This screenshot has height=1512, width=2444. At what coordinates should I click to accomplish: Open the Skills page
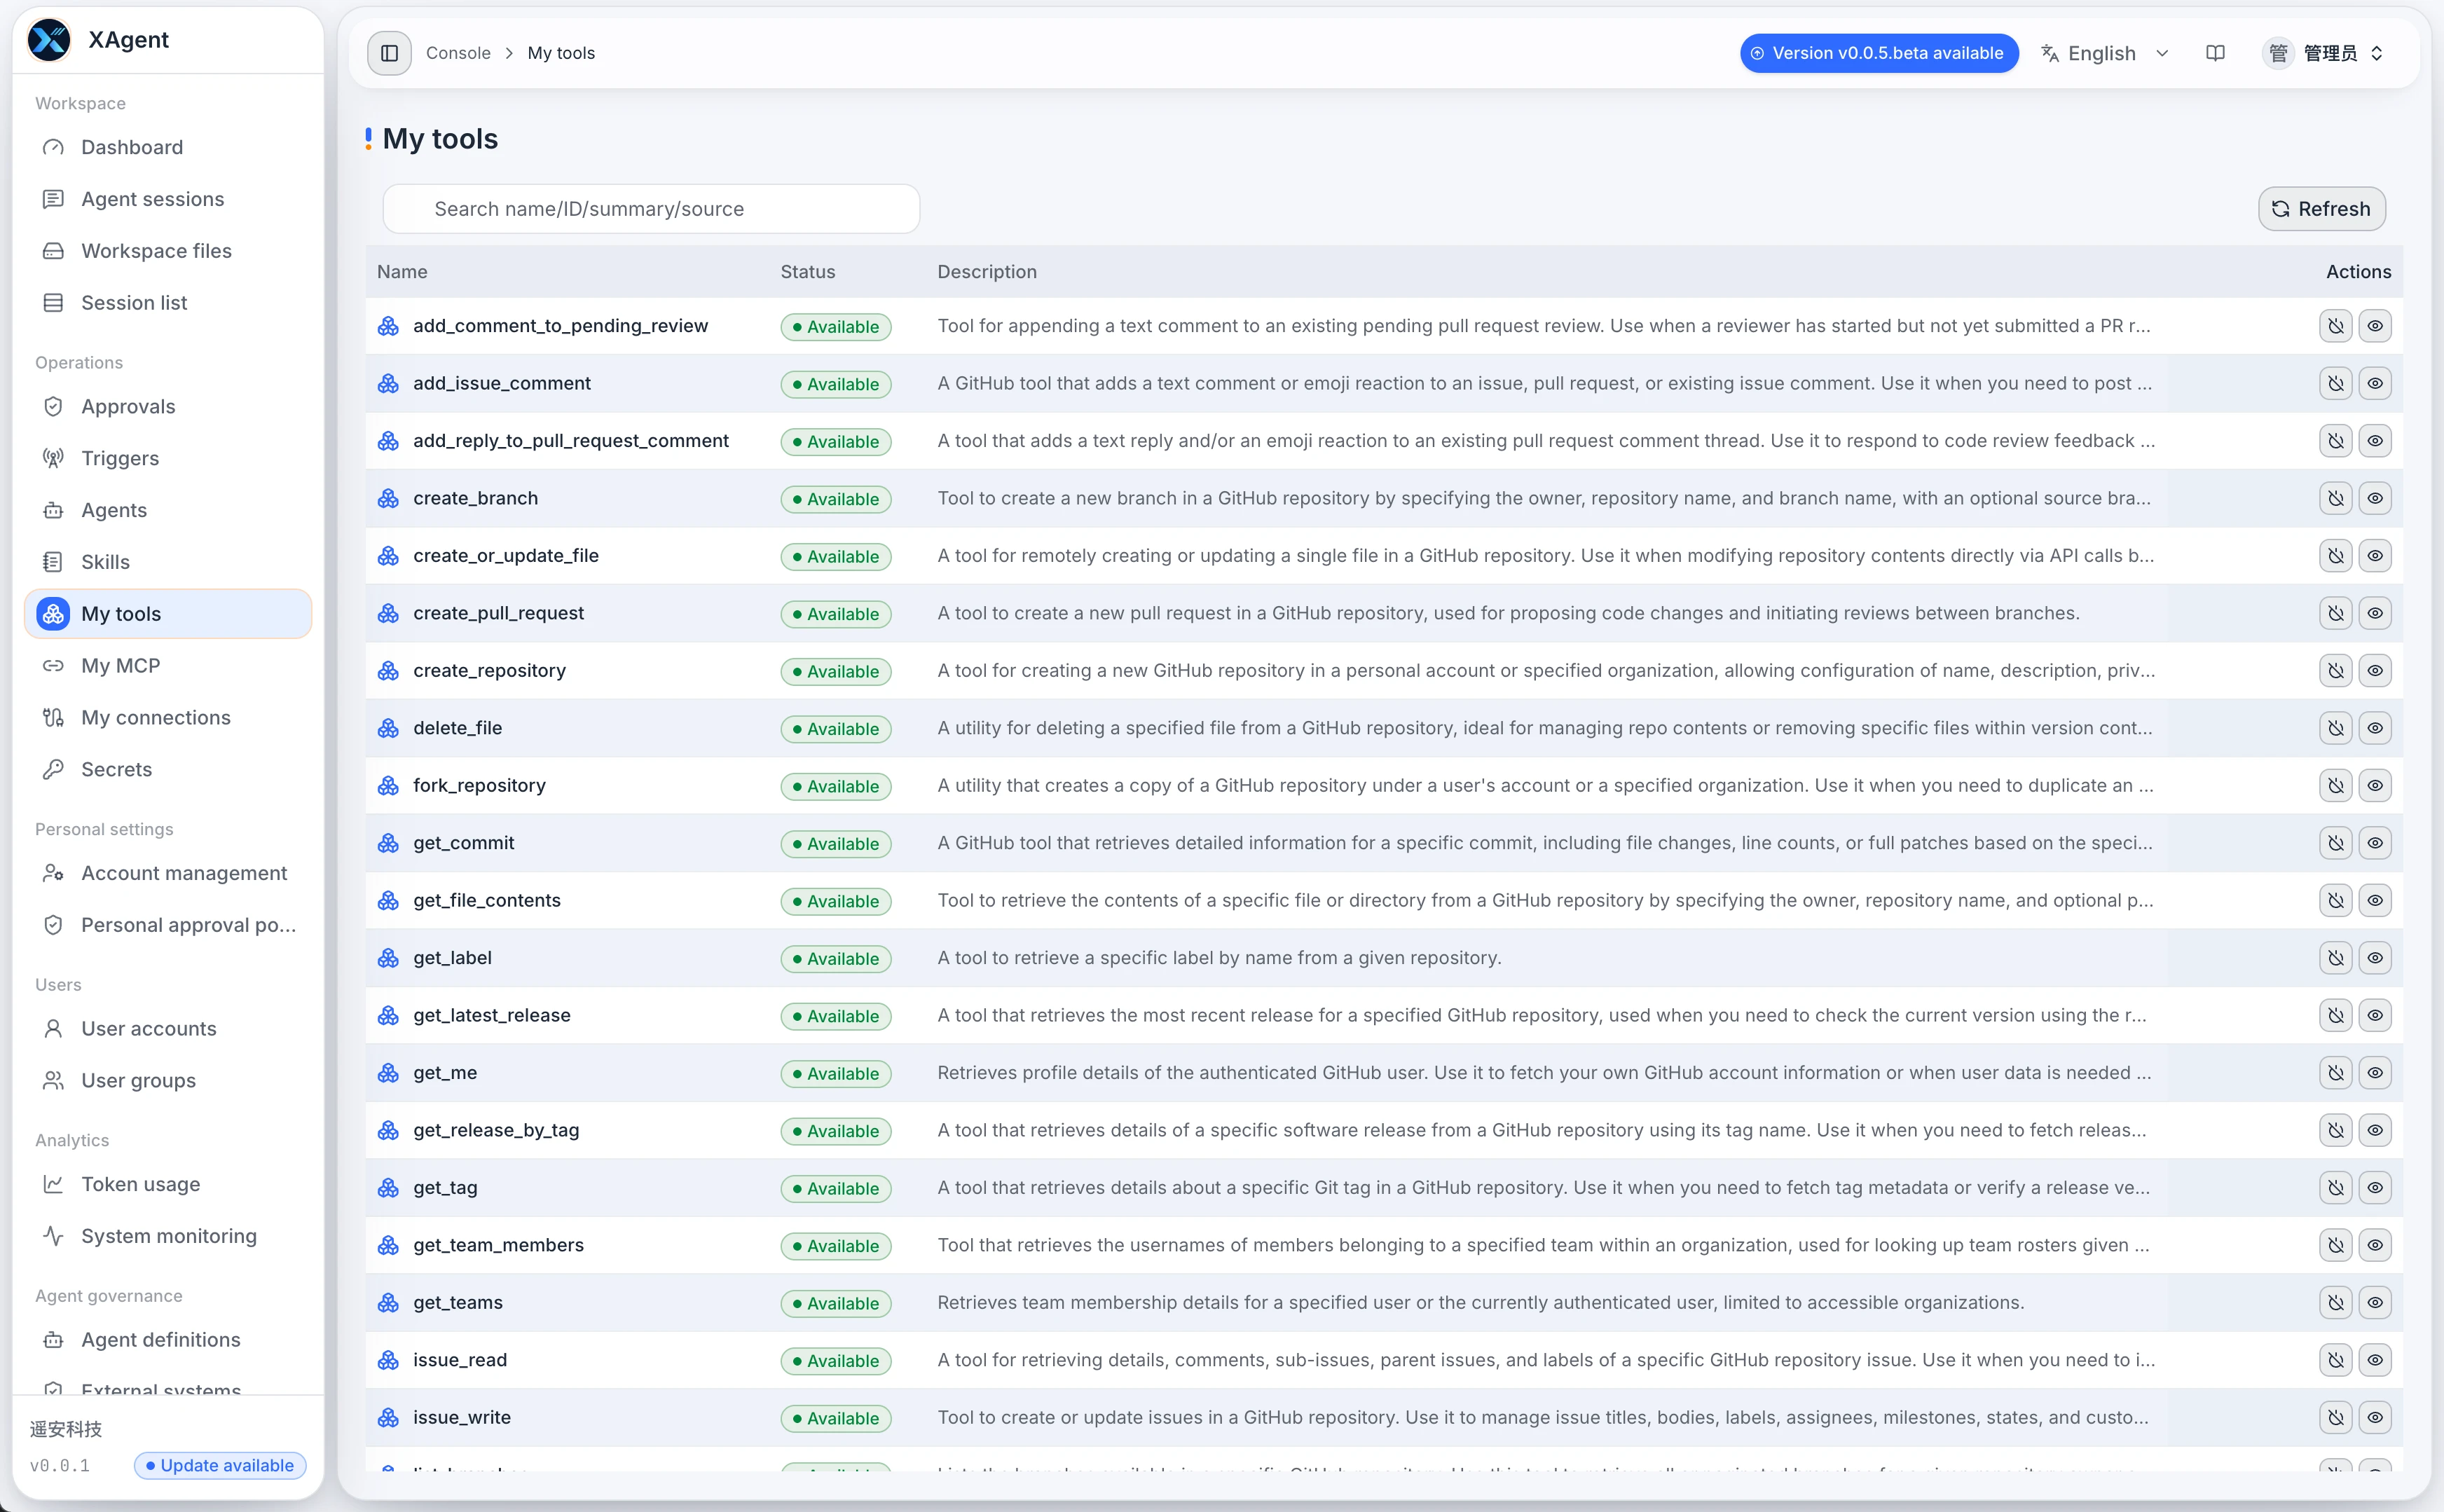[168, 562]
